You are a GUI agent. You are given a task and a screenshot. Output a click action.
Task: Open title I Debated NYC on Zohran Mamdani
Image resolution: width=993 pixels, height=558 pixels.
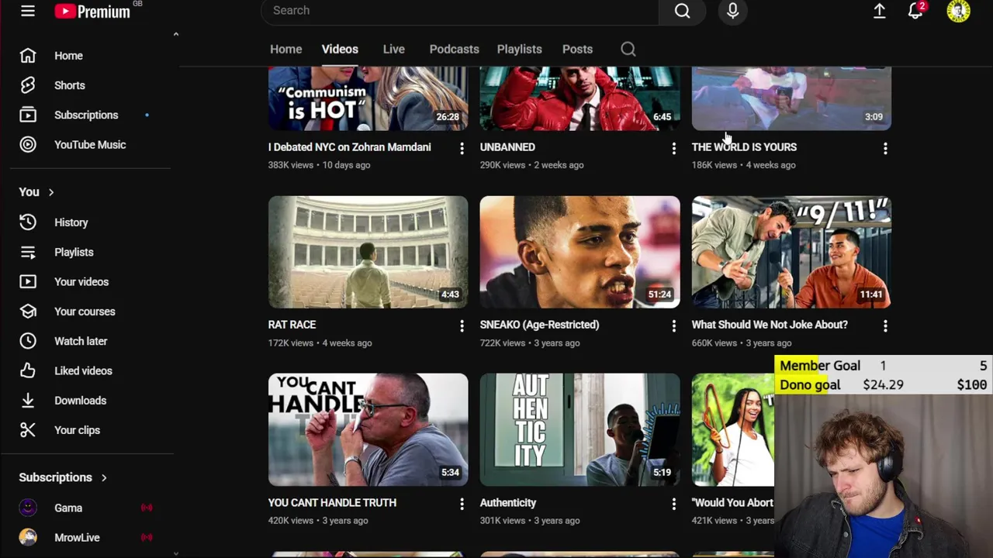click(x=349, y=147)
